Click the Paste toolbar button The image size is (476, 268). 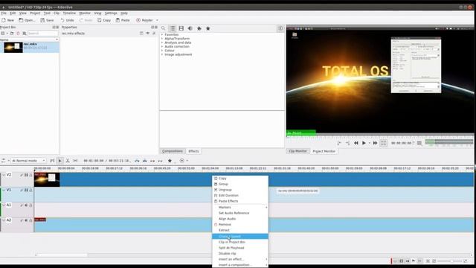(x=123, y=20)
